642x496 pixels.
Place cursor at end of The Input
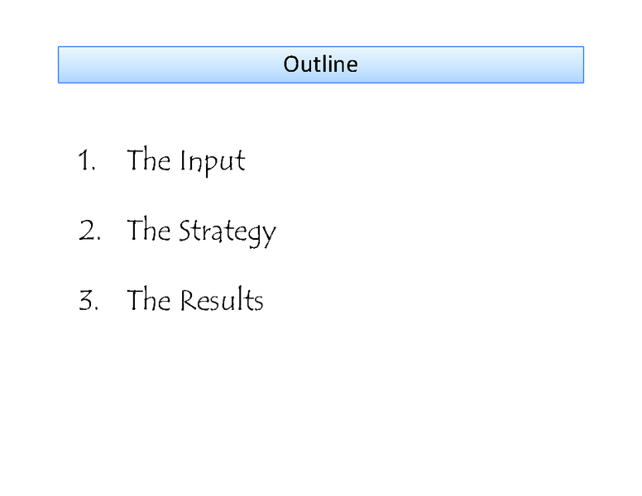[247, 161]
